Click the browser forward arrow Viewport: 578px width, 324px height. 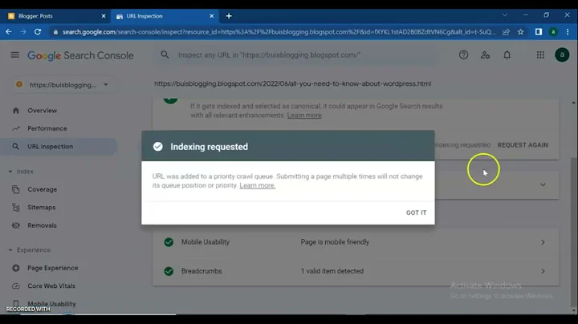(x=22, y=32)
